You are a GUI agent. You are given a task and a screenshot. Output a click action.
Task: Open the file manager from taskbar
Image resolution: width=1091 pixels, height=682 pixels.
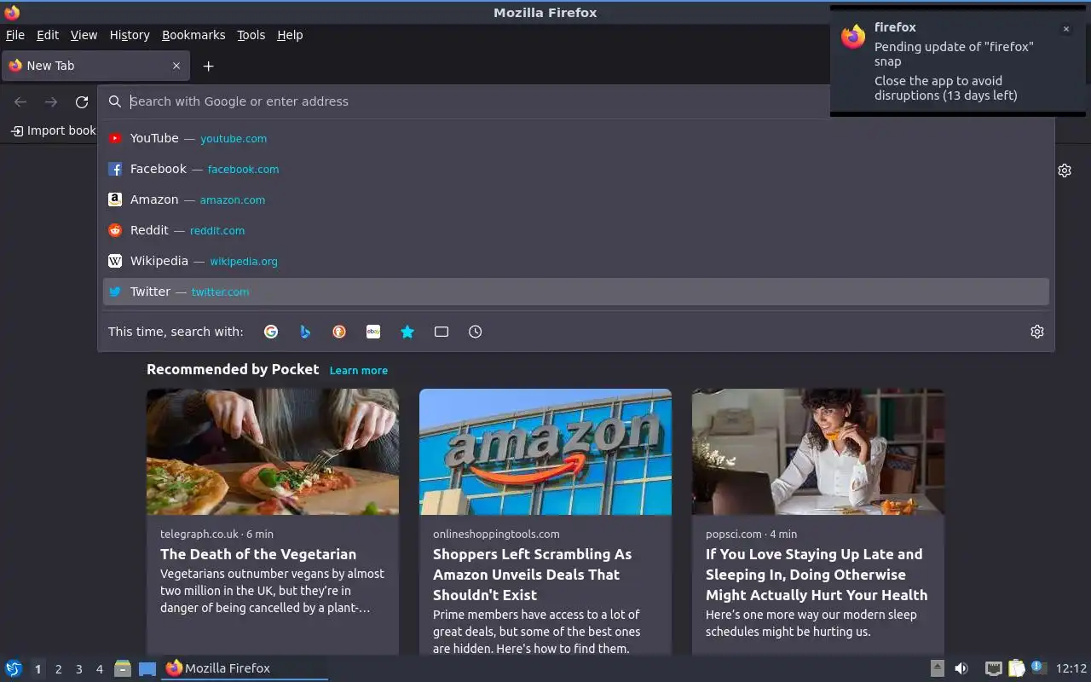(x=123, y=668)
